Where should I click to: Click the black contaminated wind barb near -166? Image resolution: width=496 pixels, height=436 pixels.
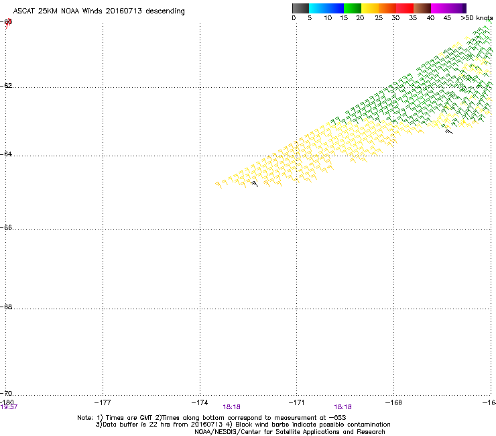[449, 131]
